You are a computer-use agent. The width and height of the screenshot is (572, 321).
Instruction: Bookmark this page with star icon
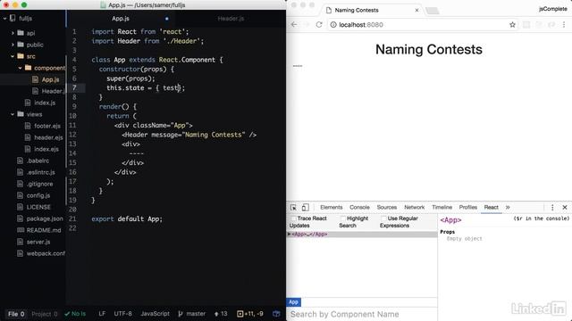512,25
